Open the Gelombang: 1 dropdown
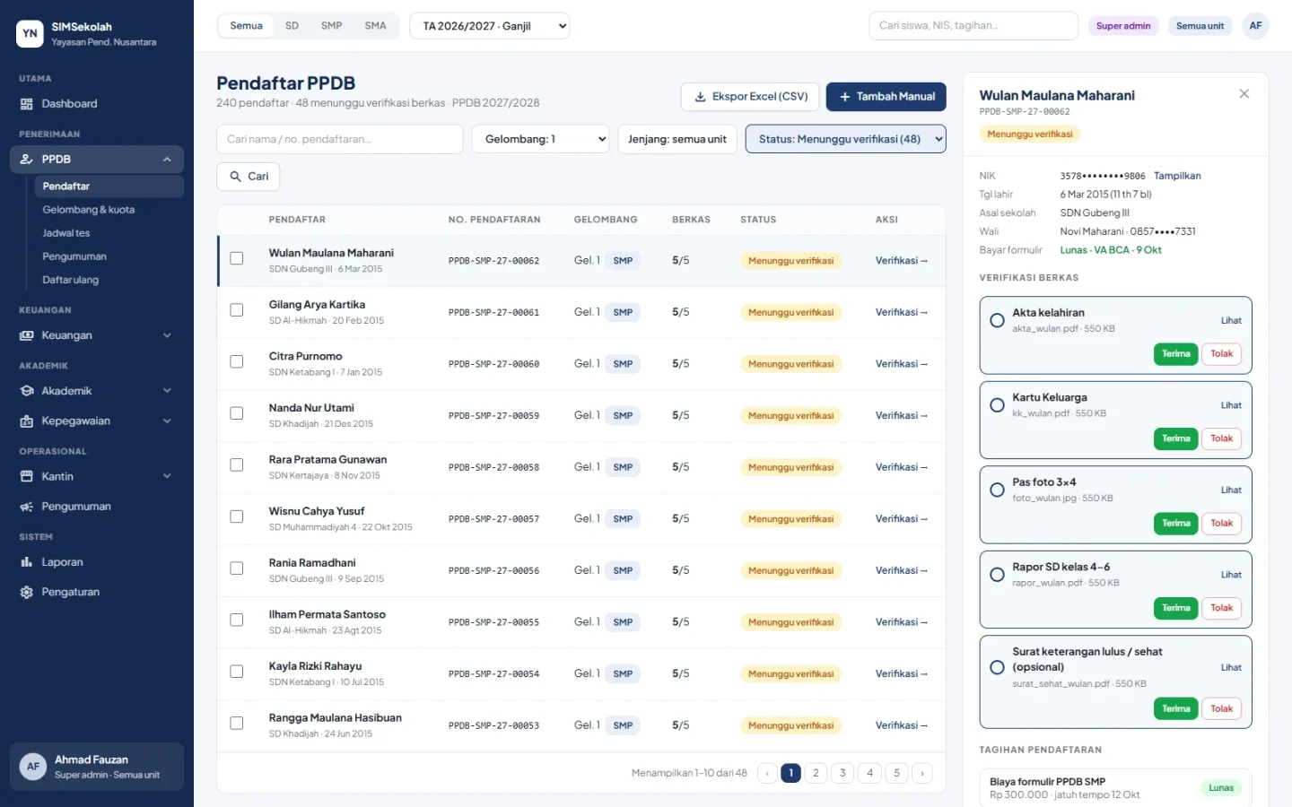 tap(541, 139)
